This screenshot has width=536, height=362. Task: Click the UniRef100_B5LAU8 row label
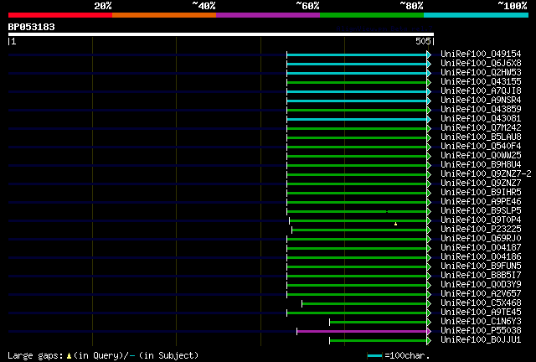(x=481, y=137)
